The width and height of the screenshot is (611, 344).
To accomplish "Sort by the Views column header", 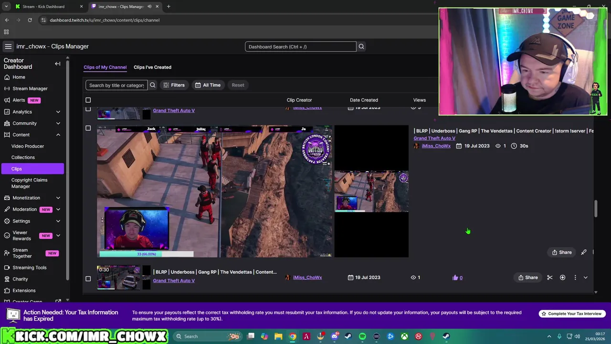I will 419,100.
